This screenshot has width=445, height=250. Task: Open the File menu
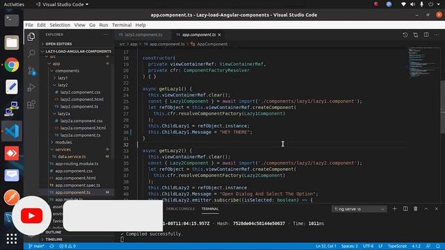click(29, 25)
